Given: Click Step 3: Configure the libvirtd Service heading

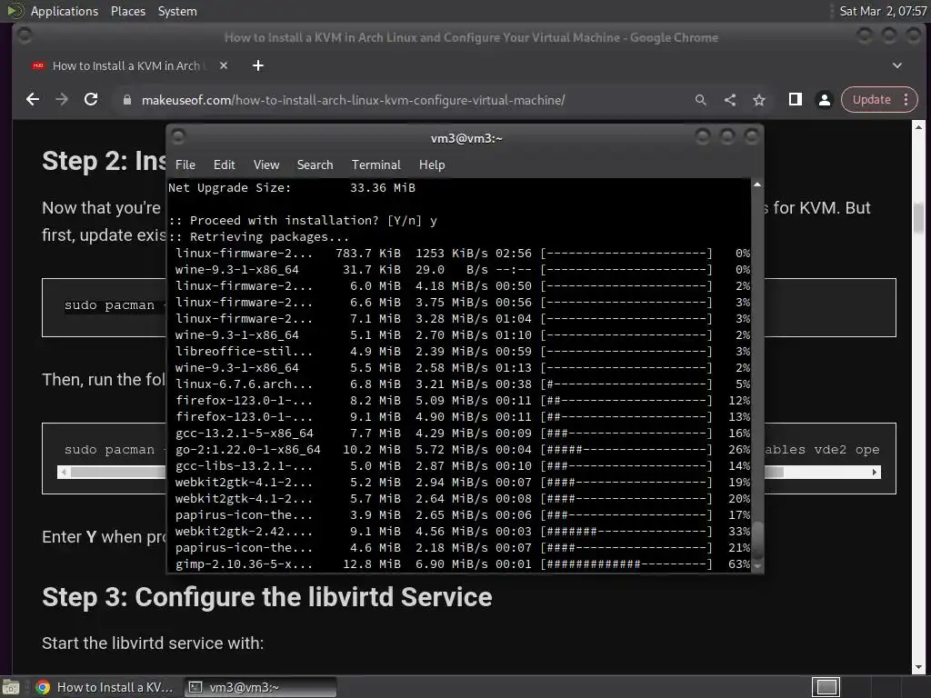Looking at the screenshot, I should pyautogui.click(x=266, y=597).
